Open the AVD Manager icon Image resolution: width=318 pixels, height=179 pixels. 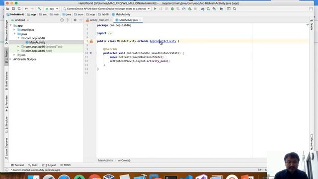click(208, 9)
